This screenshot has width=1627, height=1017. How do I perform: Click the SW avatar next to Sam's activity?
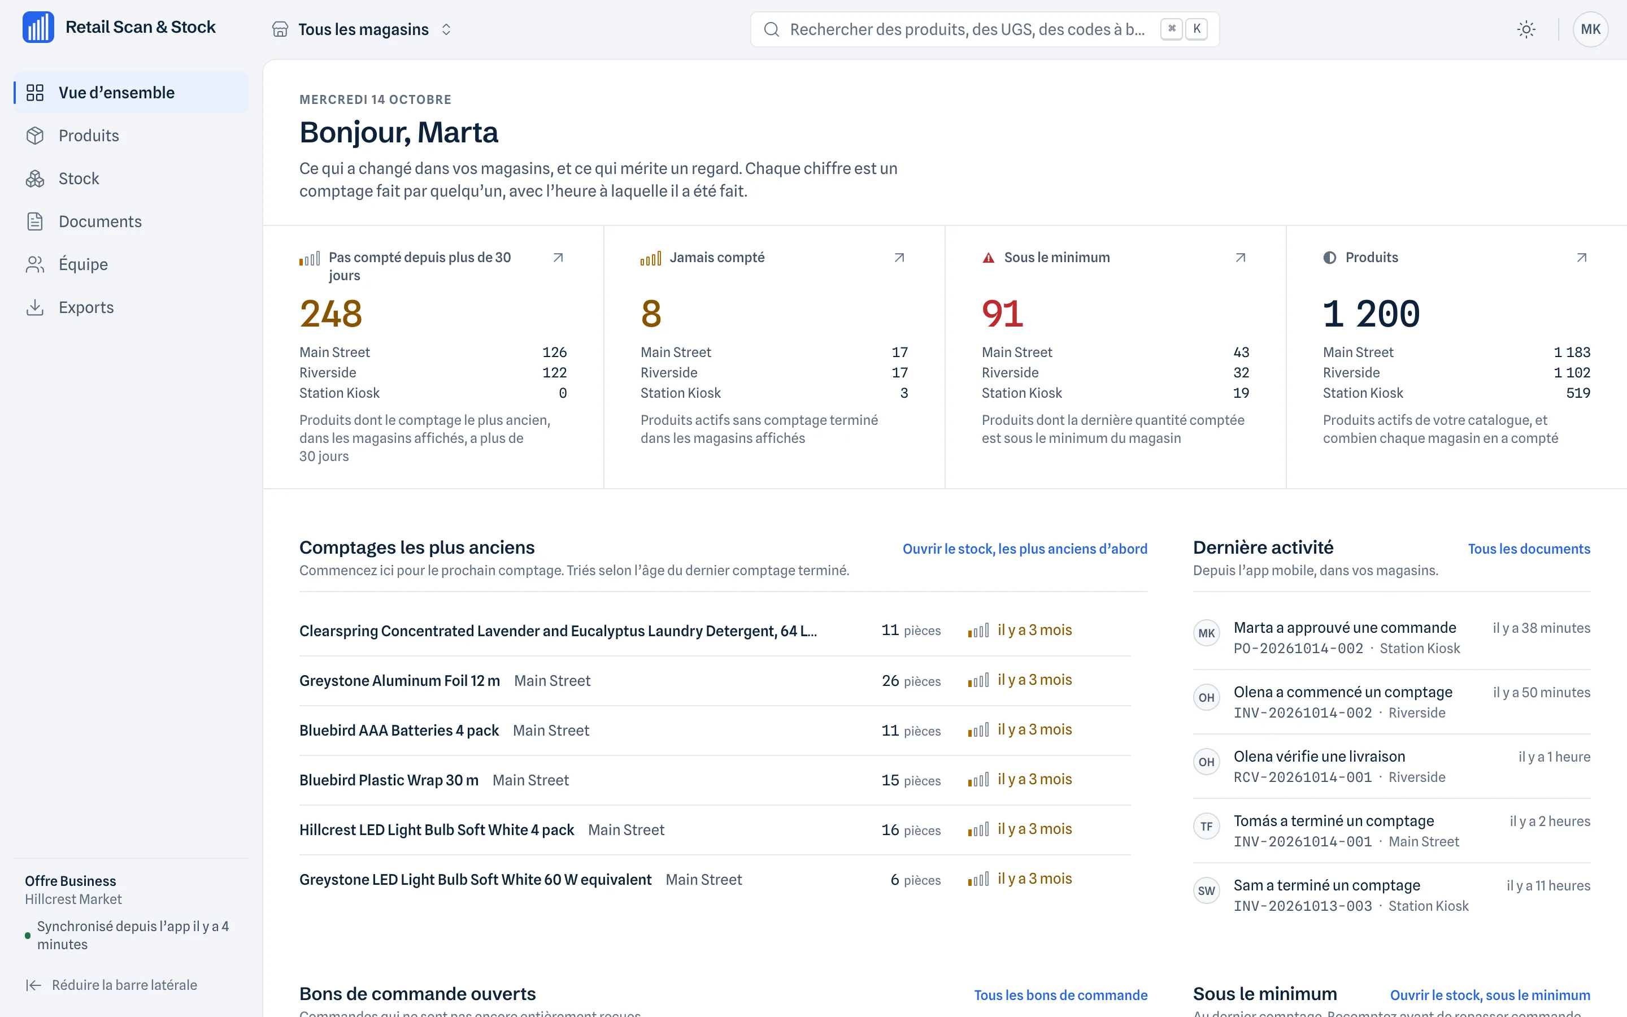(x=1206, y=891)
